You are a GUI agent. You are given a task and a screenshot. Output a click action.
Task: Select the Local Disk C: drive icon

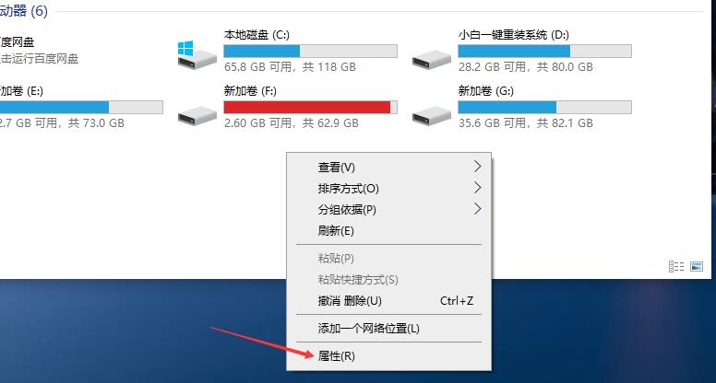click(197, 54)
